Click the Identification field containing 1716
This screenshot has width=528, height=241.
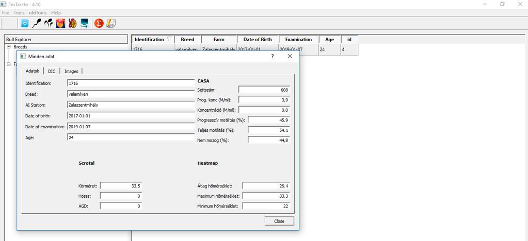coord(131,83)
